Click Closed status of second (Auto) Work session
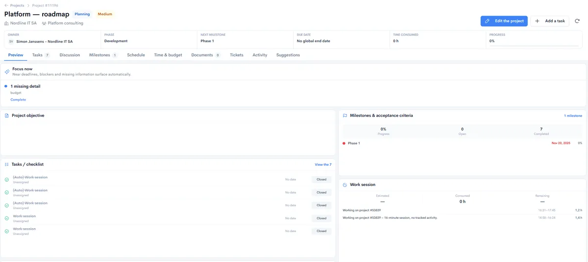Viewport: 588px width, 262px height. [321, 192]
